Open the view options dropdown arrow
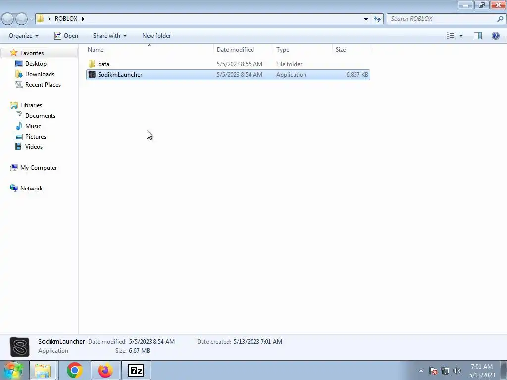Viewport: 507px width, 380px height. [461, 36]
